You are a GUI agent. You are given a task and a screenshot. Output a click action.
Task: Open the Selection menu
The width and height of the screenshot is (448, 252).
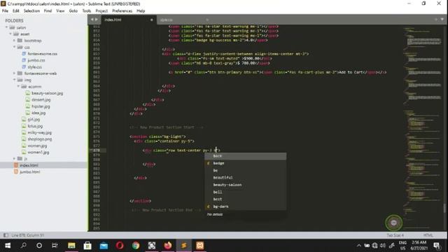click(x=31, y=11)
